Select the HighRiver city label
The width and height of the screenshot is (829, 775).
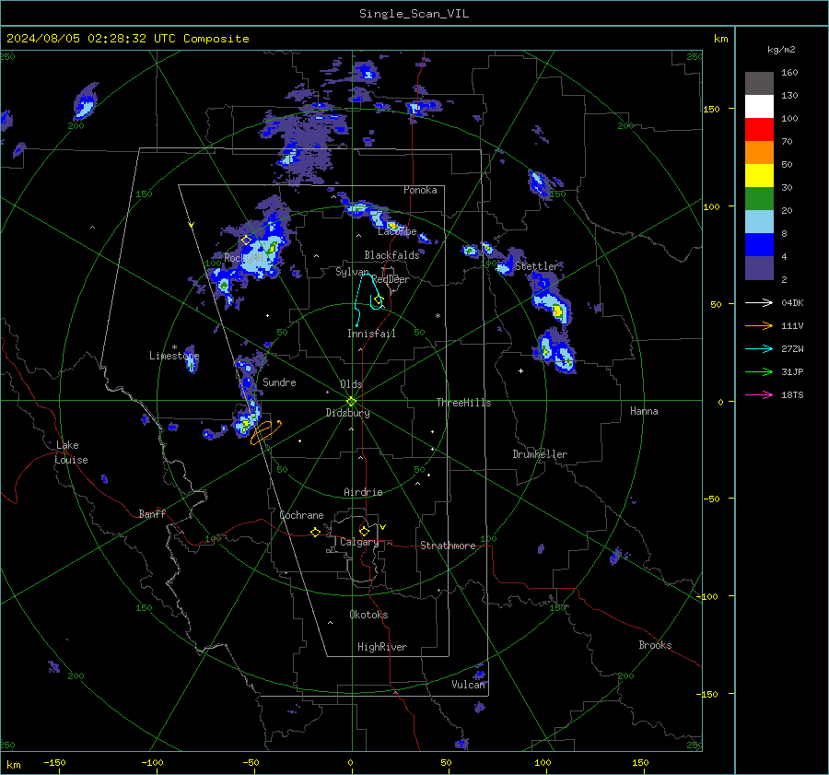382,647
